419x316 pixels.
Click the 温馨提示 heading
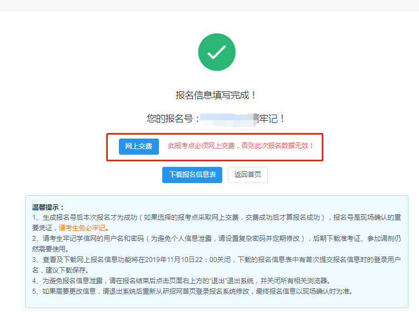48,207
